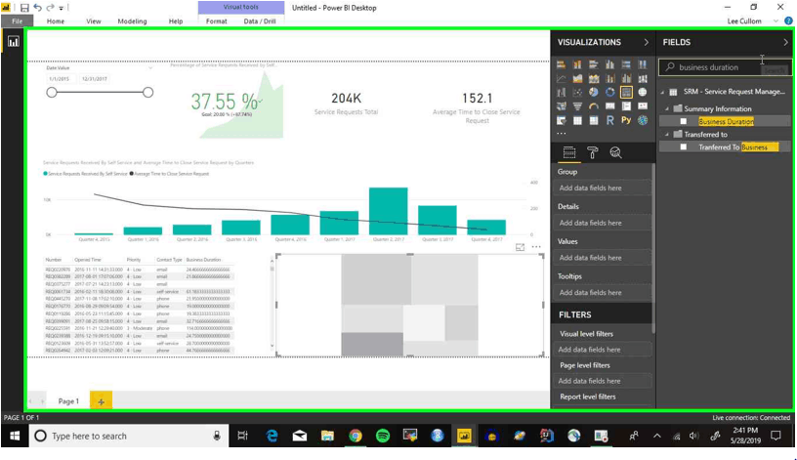Click the Redo arrow
Viewport: 797px width, 460px height.
[x=50, y=8]
